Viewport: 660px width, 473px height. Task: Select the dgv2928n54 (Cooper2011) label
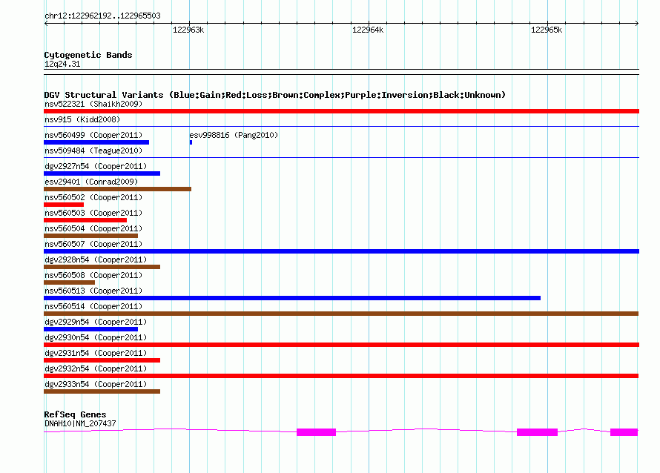click(96, 259)
